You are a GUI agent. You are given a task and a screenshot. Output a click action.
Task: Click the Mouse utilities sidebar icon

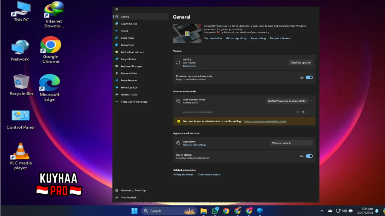(117, 73)
